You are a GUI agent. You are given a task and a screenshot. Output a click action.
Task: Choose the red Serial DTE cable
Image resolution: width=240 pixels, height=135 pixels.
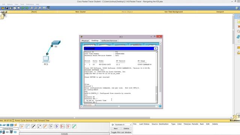[x=68, y=126]
